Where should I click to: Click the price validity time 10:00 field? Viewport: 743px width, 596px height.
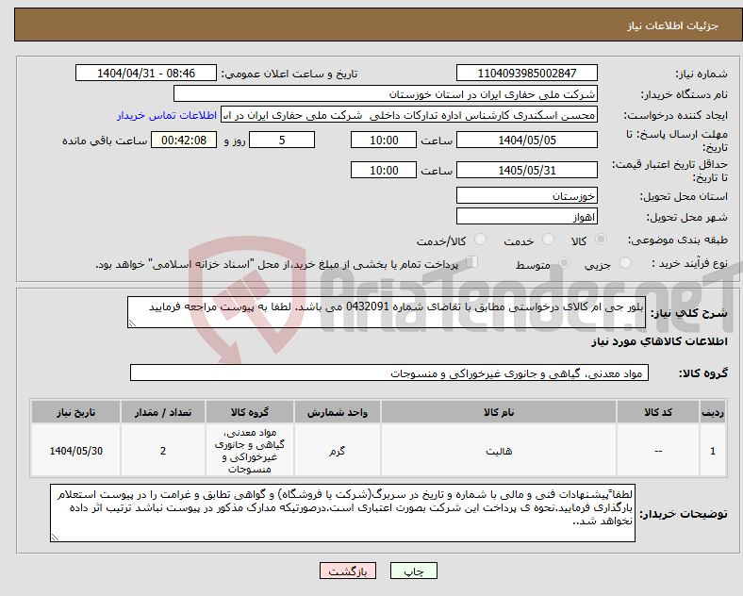point(384,170)
